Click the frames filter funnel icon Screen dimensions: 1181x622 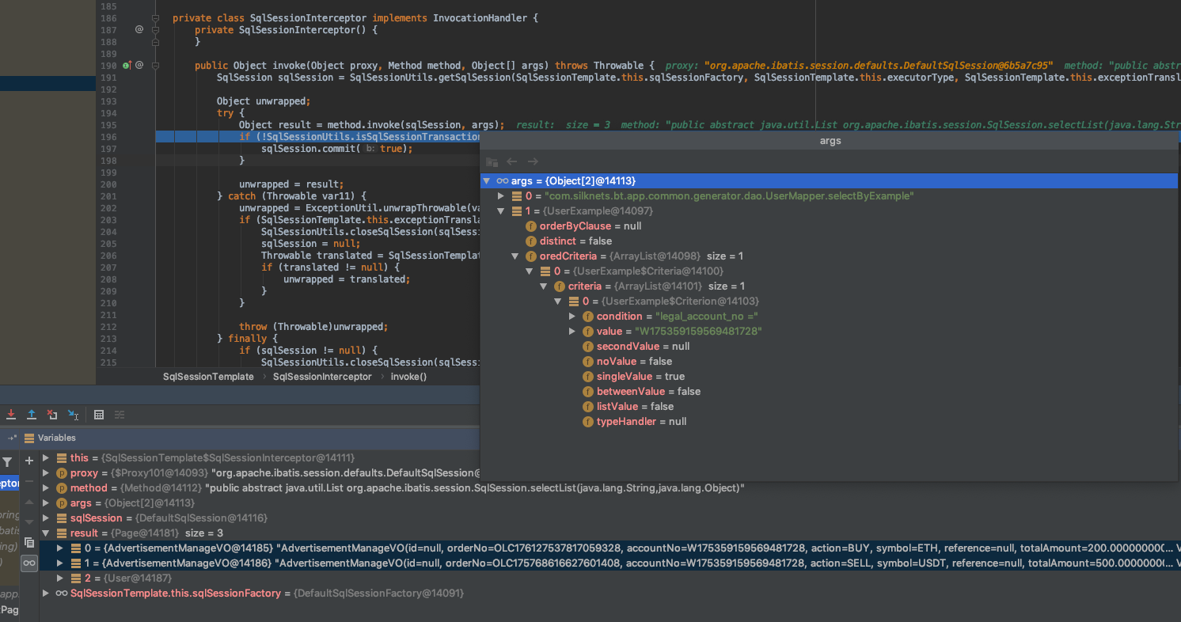click(7, 461)
